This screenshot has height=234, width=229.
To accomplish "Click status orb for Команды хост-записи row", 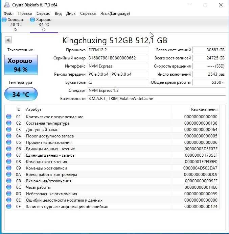I will [9, 168].
